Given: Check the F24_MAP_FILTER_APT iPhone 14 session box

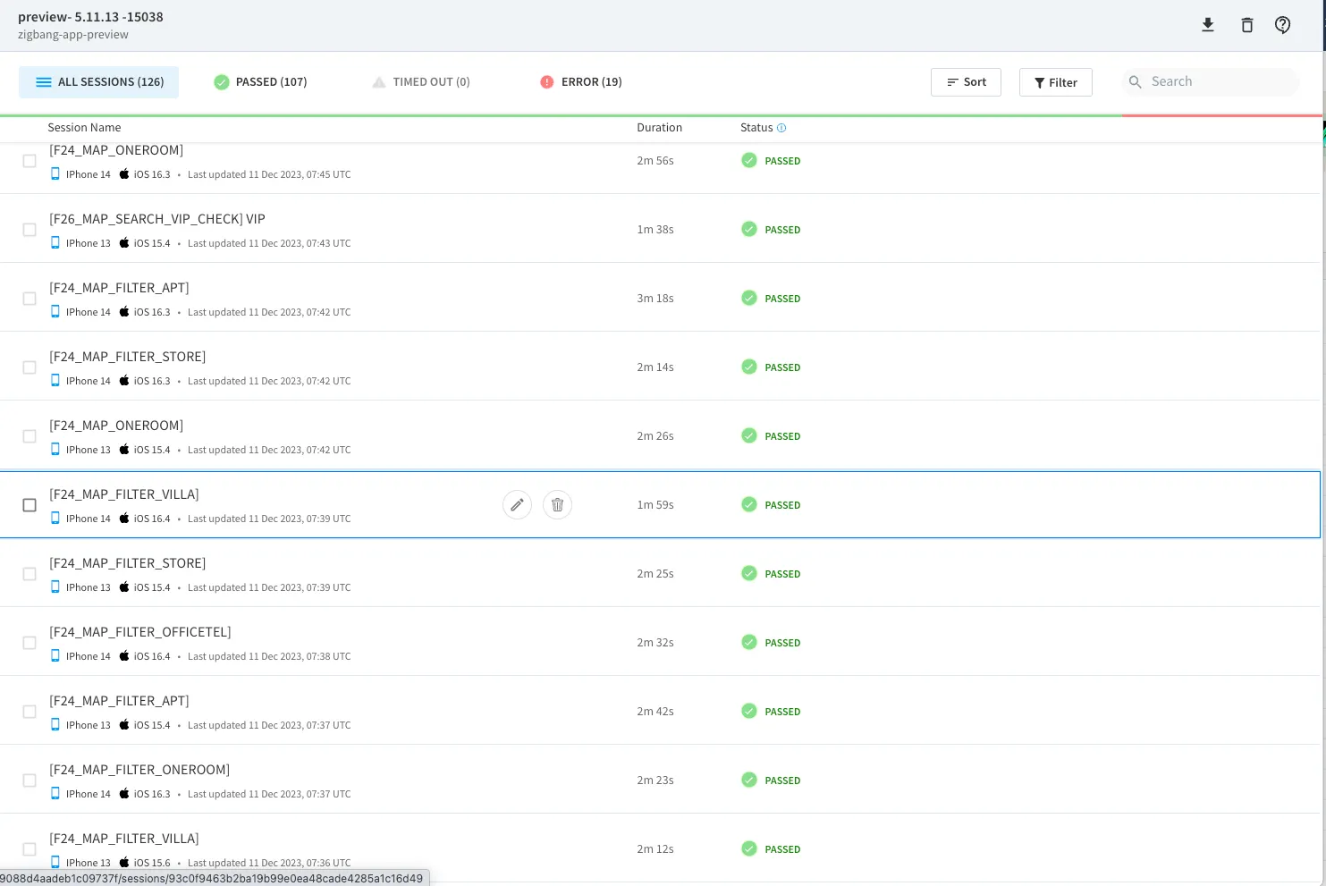Looking at the screenshot, I should (x=30, y=299).
